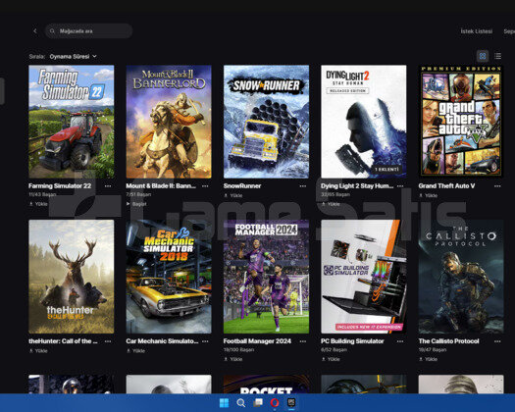
Task: Install Football Manager 2024 via Yükle
Action: [233, 359]
